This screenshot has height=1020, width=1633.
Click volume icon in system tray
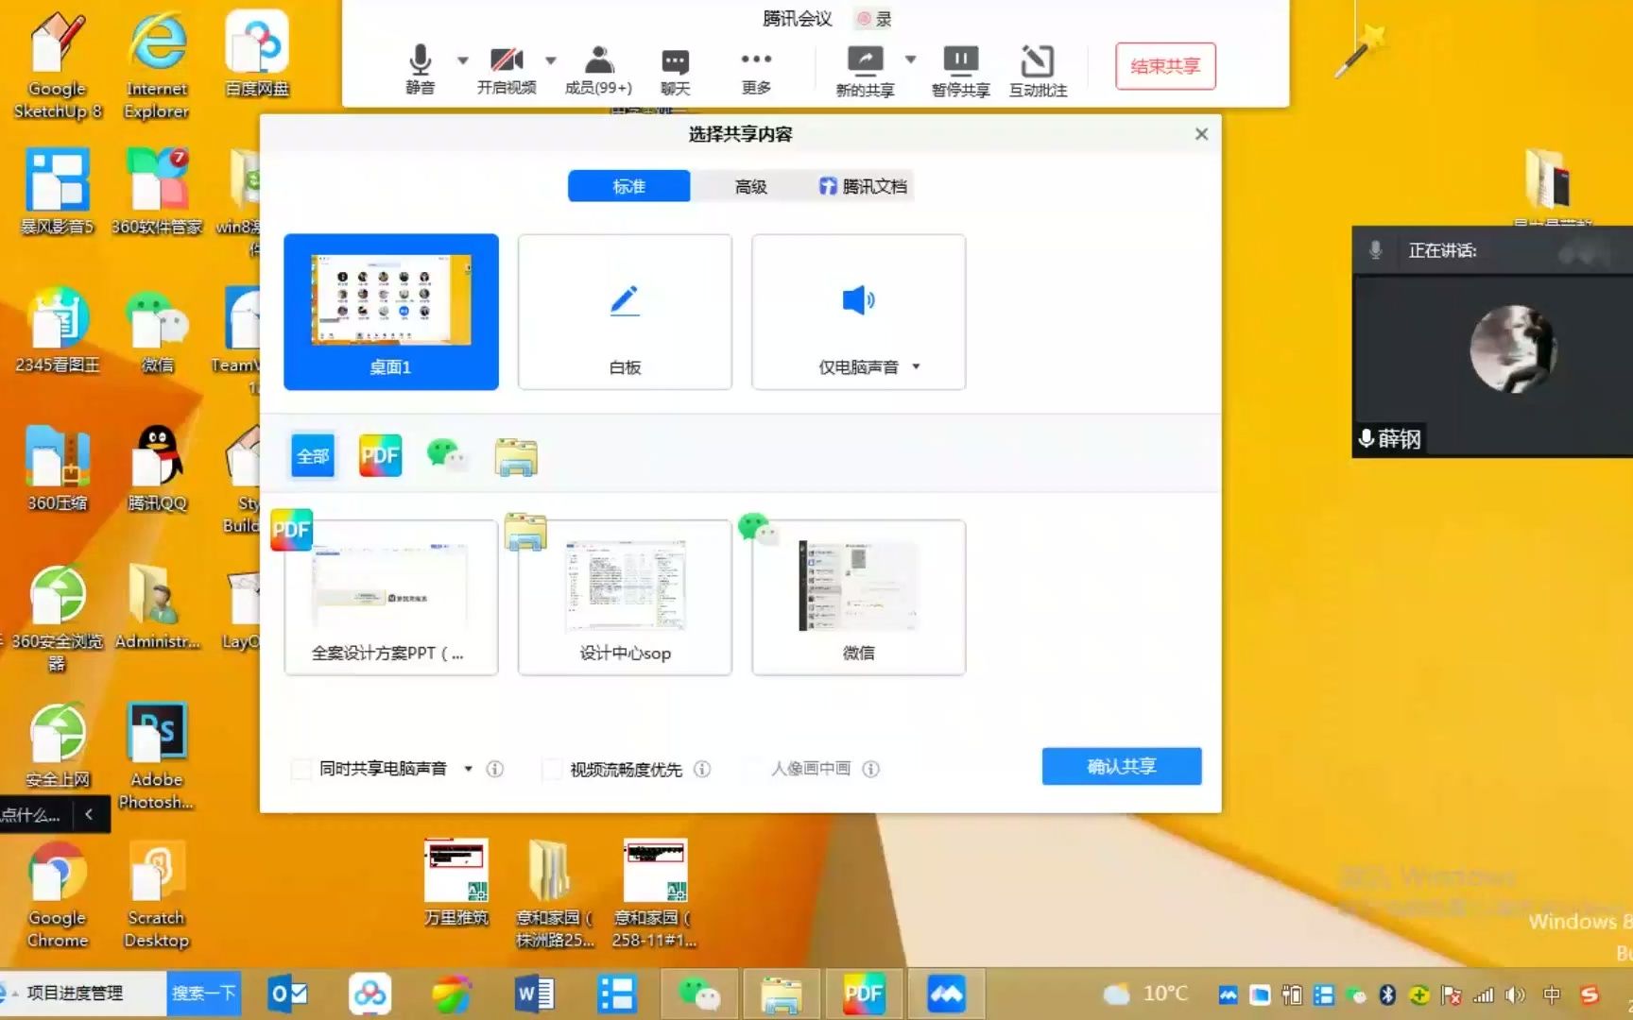pyautogui.click(x=1516, y=994)
